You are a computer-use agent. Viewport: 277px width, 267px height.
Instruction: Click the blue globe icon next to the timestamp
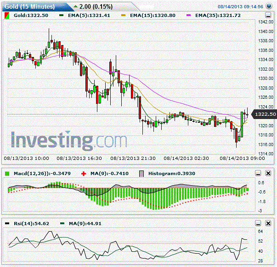point(269,6)
